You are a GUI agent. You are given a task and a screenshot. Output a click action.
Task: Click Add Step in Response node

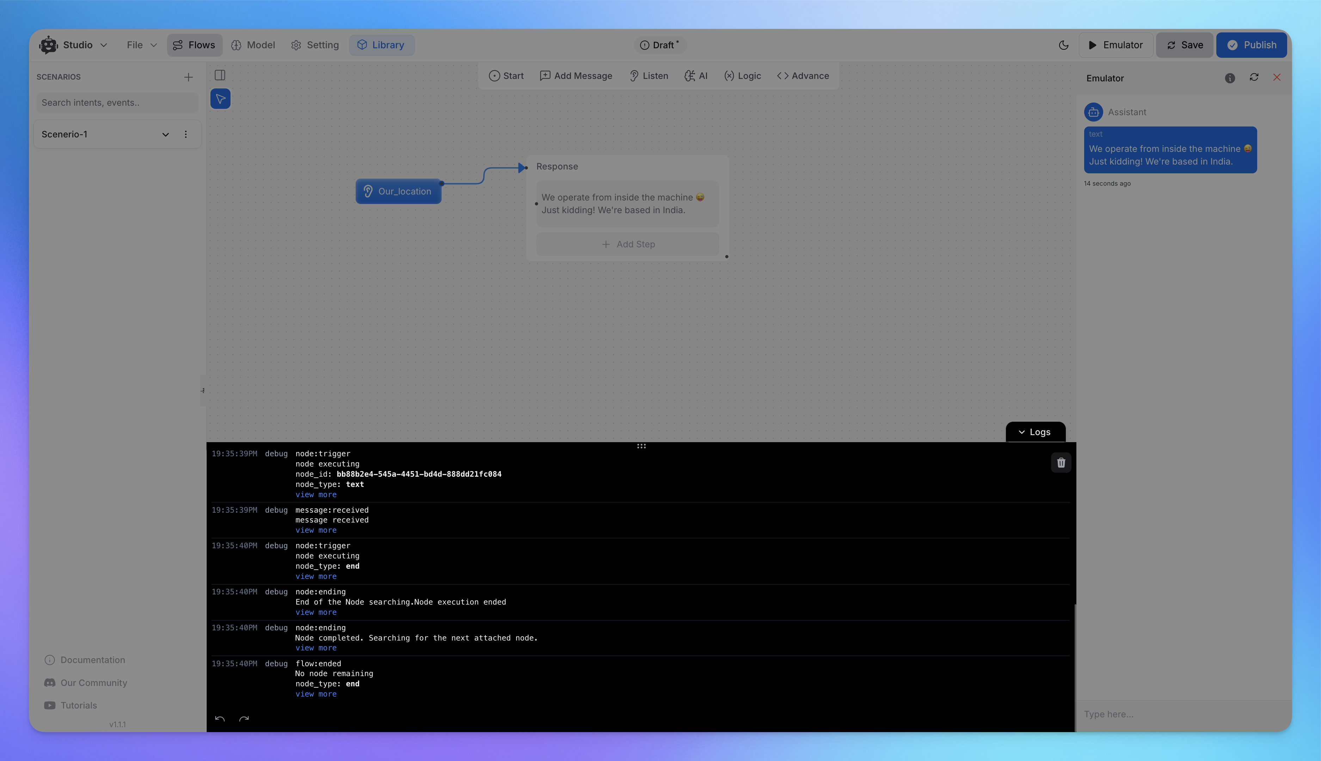click(x=627, y=244)
